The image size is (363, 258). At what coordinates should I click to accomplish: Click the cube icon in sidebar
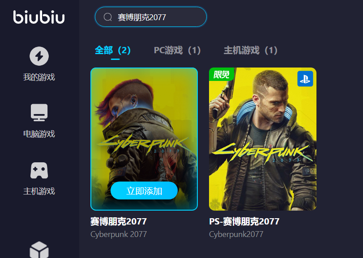tap(39, 250)
